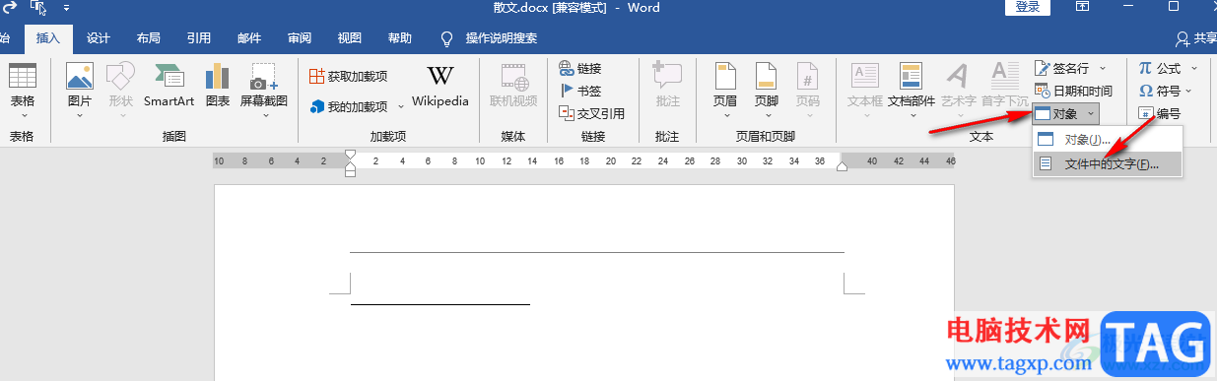1217x381 pixels.
Task: Insert a chart with 图表 icon
Action: (x=218, y=89)
